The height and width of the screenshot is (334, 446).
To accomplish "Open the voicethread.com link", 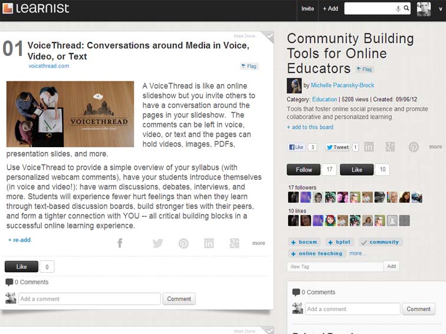I will click(48, 66).
